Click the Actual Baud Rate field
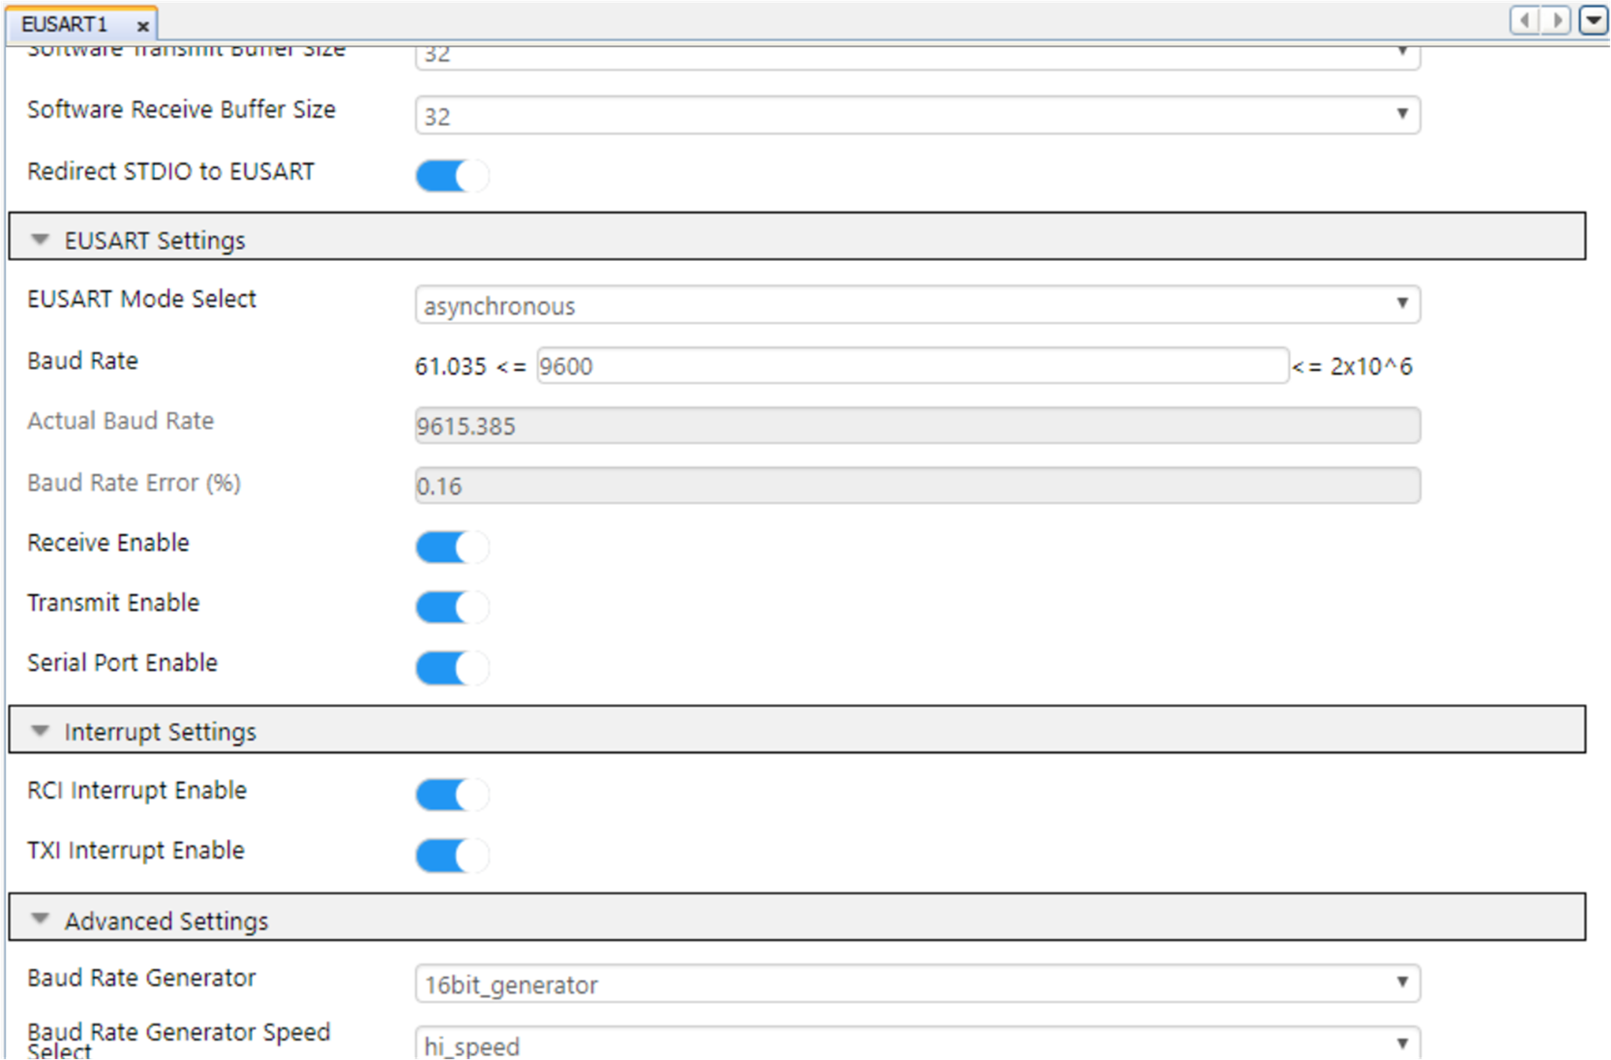Screen dimensions: 1611x1060 (x=917, y=426)
